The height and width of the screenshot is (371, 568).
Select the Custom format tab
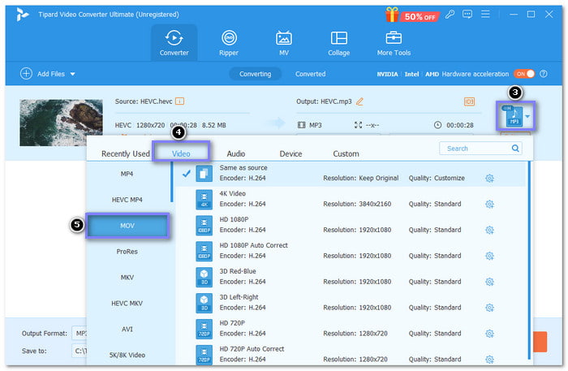(346, 153)
